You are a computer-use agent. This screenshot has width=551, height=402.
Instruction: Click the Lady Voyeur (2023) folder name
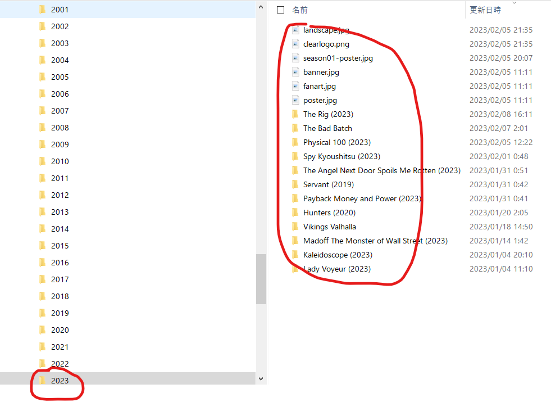click(x=337, y=269)
